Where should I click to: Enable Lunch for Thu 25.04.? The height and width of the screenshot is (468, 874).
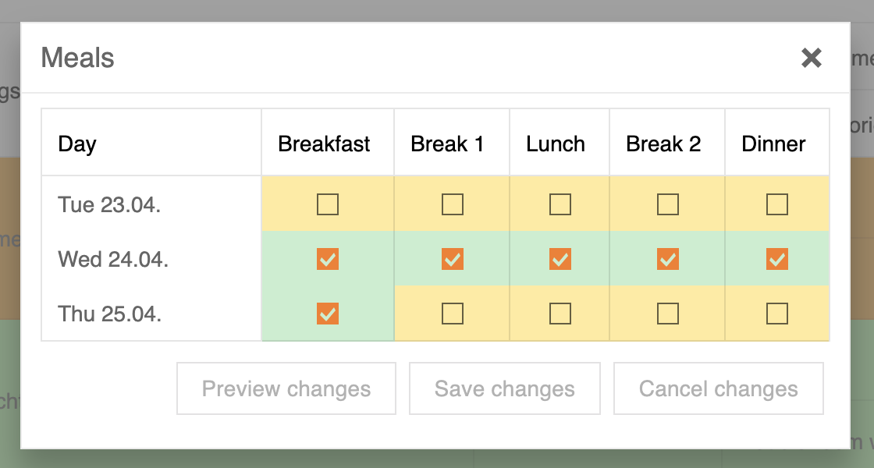coord(560,314)
